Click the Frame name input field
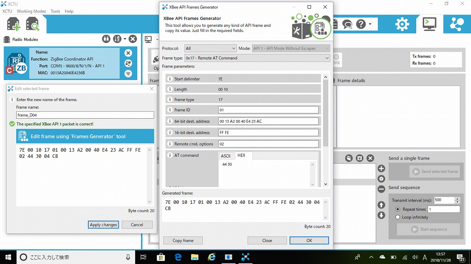 (x=85, y=115)
